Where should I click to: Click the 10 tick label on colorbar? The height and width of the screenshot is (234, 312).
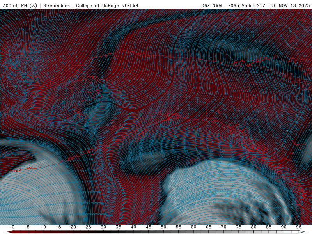(x=43, y=227)
